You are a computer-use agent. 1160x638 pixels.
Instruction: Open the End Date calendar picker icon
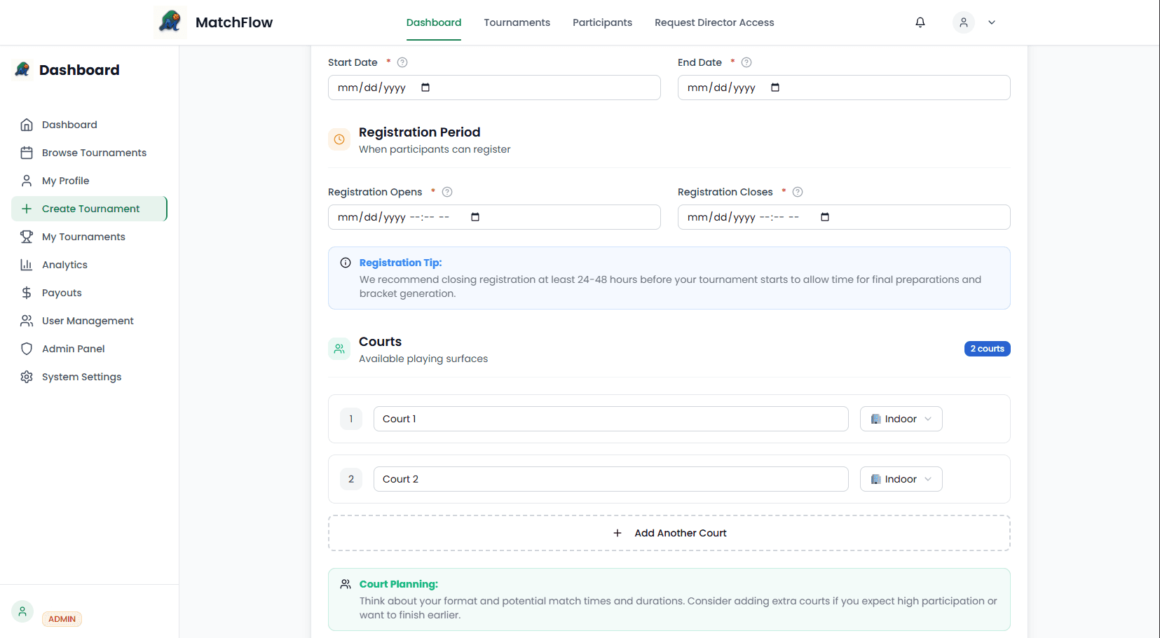tap(775, 88)
